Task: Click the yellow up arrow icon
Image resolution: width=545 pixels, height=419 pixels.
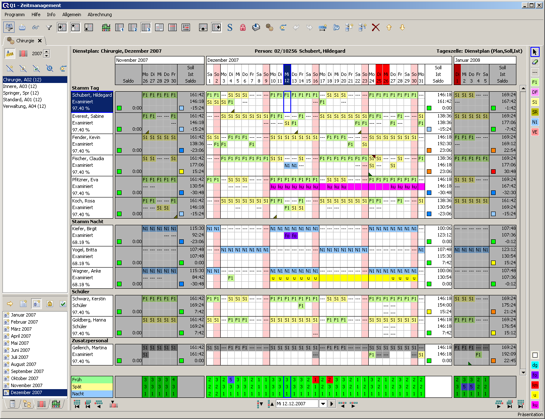Action: coord(389,28)
